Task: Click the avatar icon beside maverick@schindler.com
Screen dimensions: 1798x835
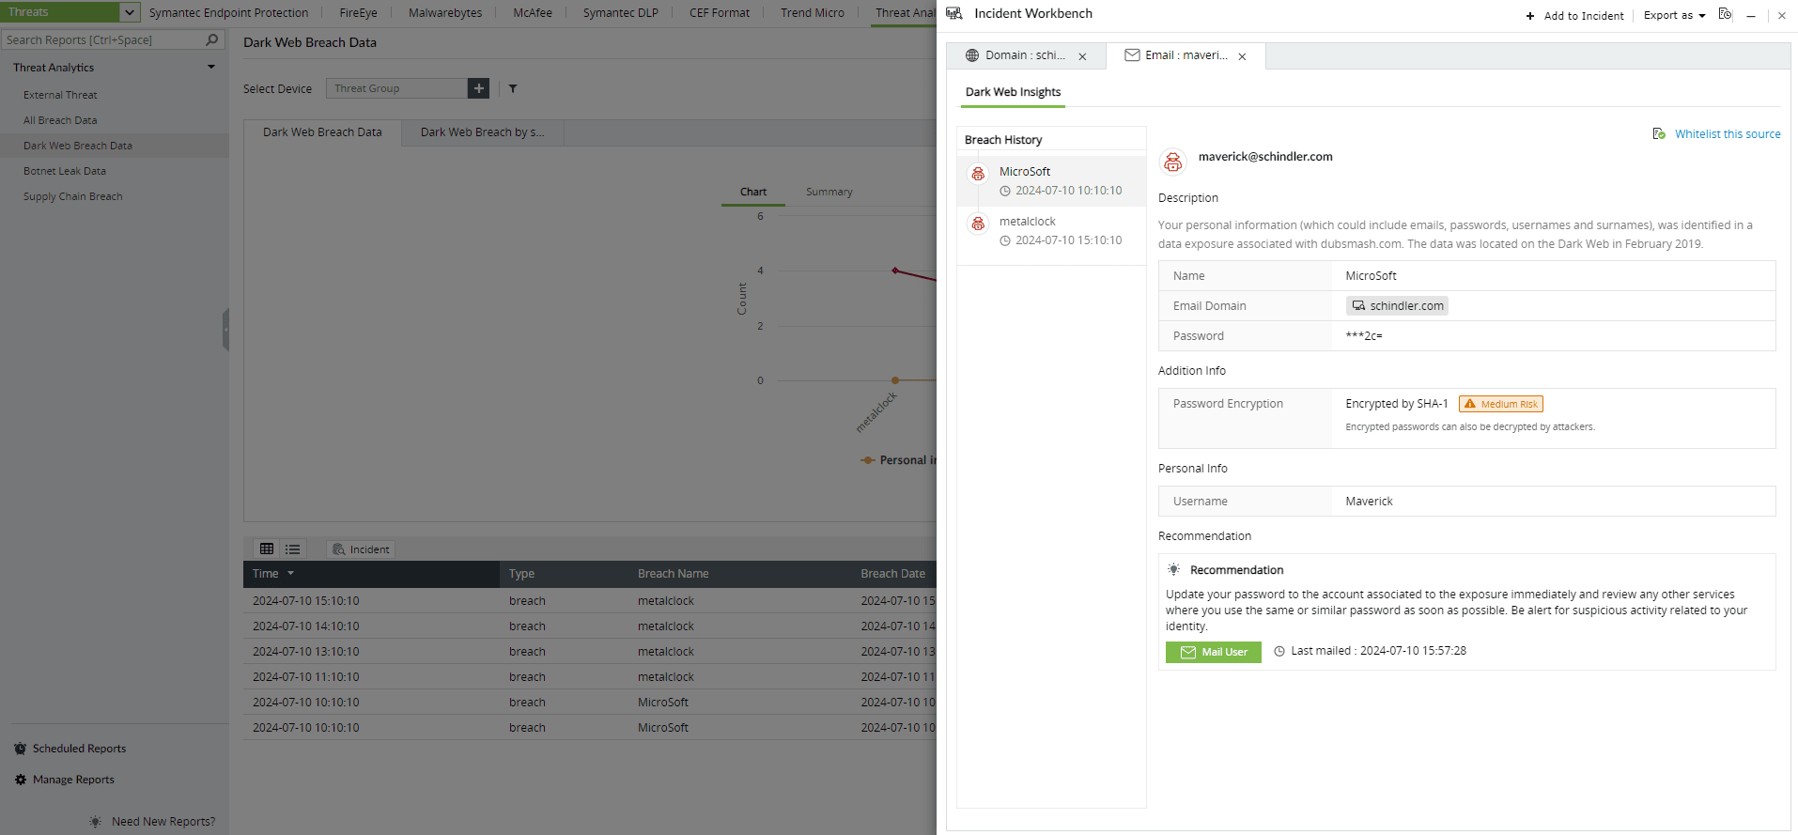Action: pos(1173,162)
